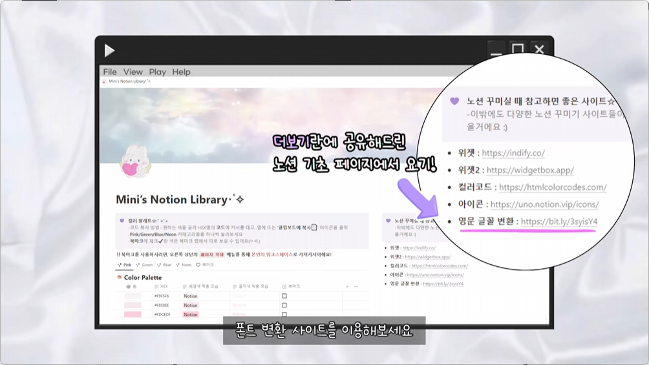Open the Help menu
The width and height of the screenshot is (649, 365).
181,72
